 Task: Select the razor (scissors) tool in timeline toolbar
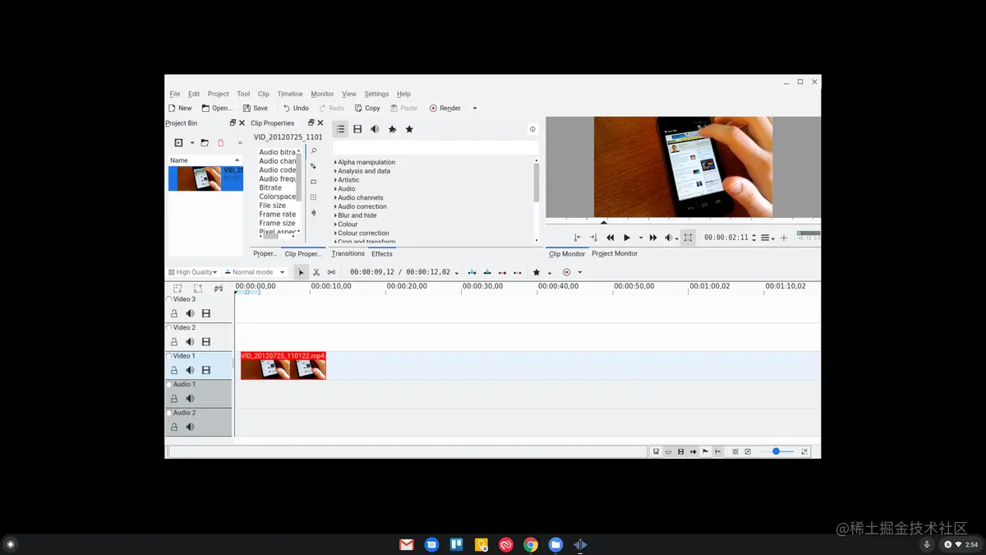316,272
